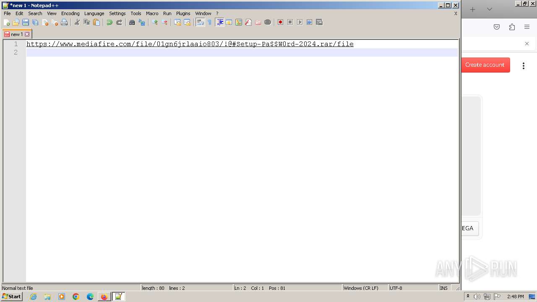The width and height of the screenshot is (537, 302).
Task: Open the Macro menu
Action: (152, 13)
